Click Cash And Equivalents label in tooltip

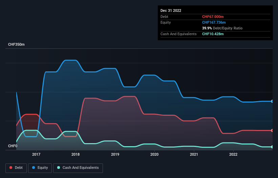[178, 34]
